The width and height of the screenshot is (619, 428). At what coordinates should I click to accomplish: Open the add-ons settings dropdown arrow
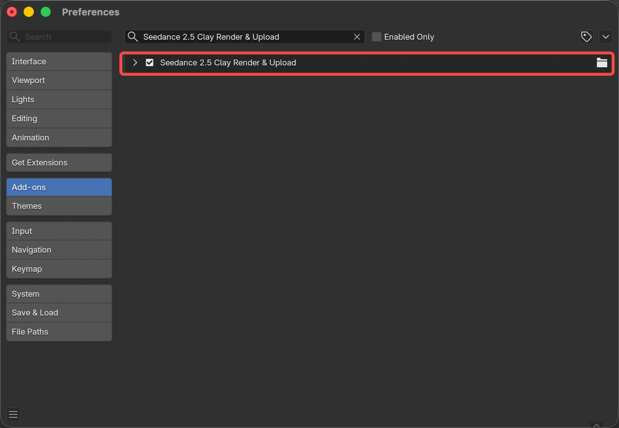(x=605, y=37)
